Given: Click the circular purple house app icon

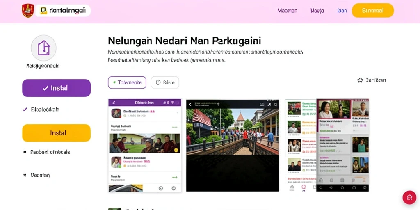Looking at the screenshot, I should (43, 48).
